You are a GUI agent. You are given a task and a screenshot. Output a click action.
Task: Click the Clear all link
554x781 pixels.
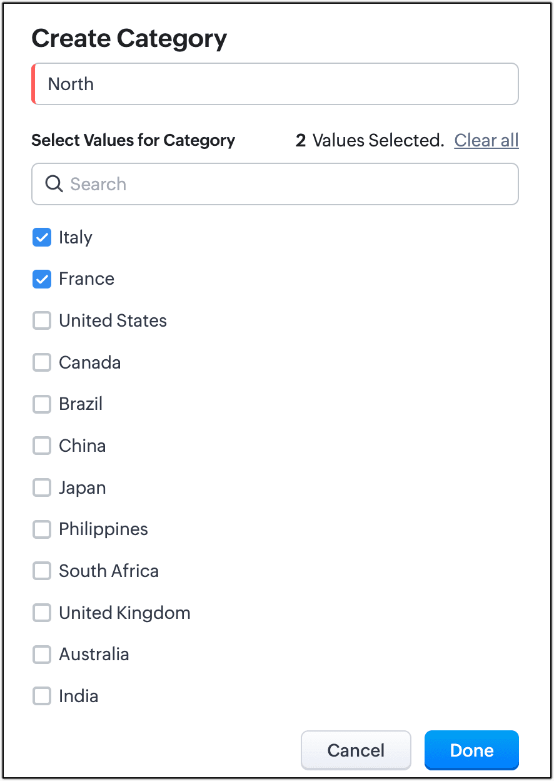[486, 140]
